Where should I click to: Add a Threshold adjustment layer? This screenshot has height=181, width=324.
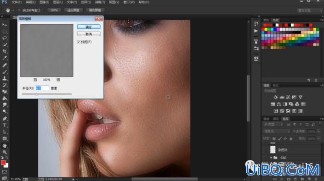point(288,111)
